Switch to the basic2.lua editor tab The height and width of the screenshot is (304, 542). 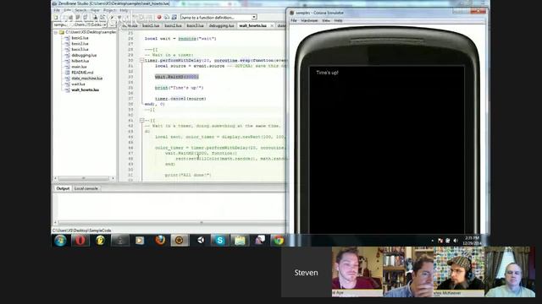pyautogui.click(x=173, y=26)
